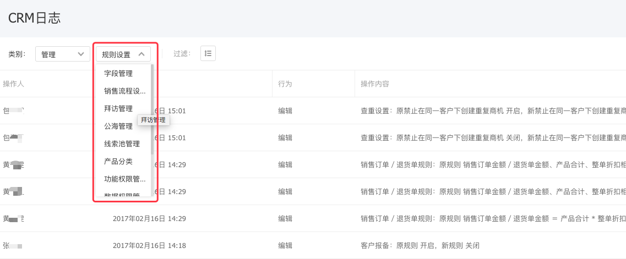Viewport: 626px width, 259px height.
Task: Click the filter list icon beside 过滤
Action: [x=208, y=53]
